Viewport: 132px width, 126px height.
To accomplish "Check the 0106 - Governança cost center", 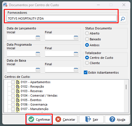I will 13,104.
